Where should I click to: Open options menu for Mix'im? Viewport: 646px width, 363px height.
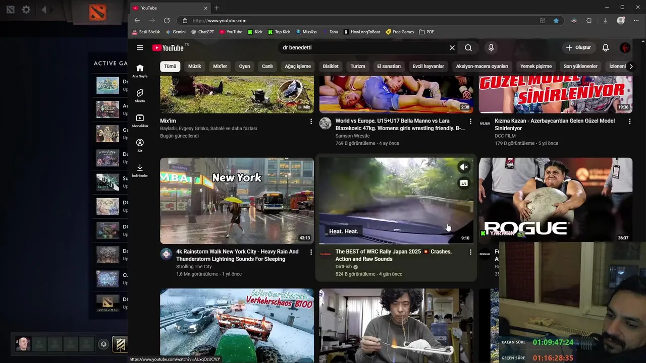tap(311, 122)
